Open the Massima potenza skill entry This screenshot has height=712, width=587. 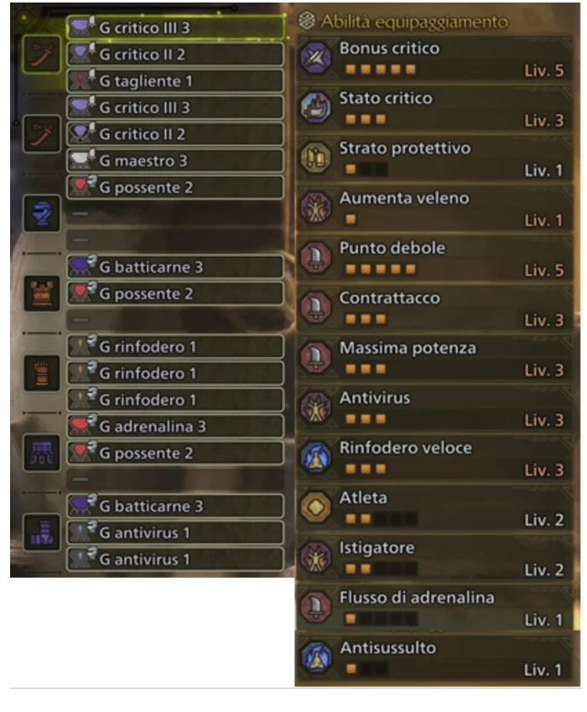click(434, 359)
